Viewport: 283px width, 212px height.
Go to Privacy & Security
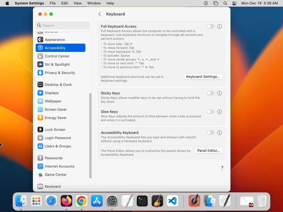point(61,73)
